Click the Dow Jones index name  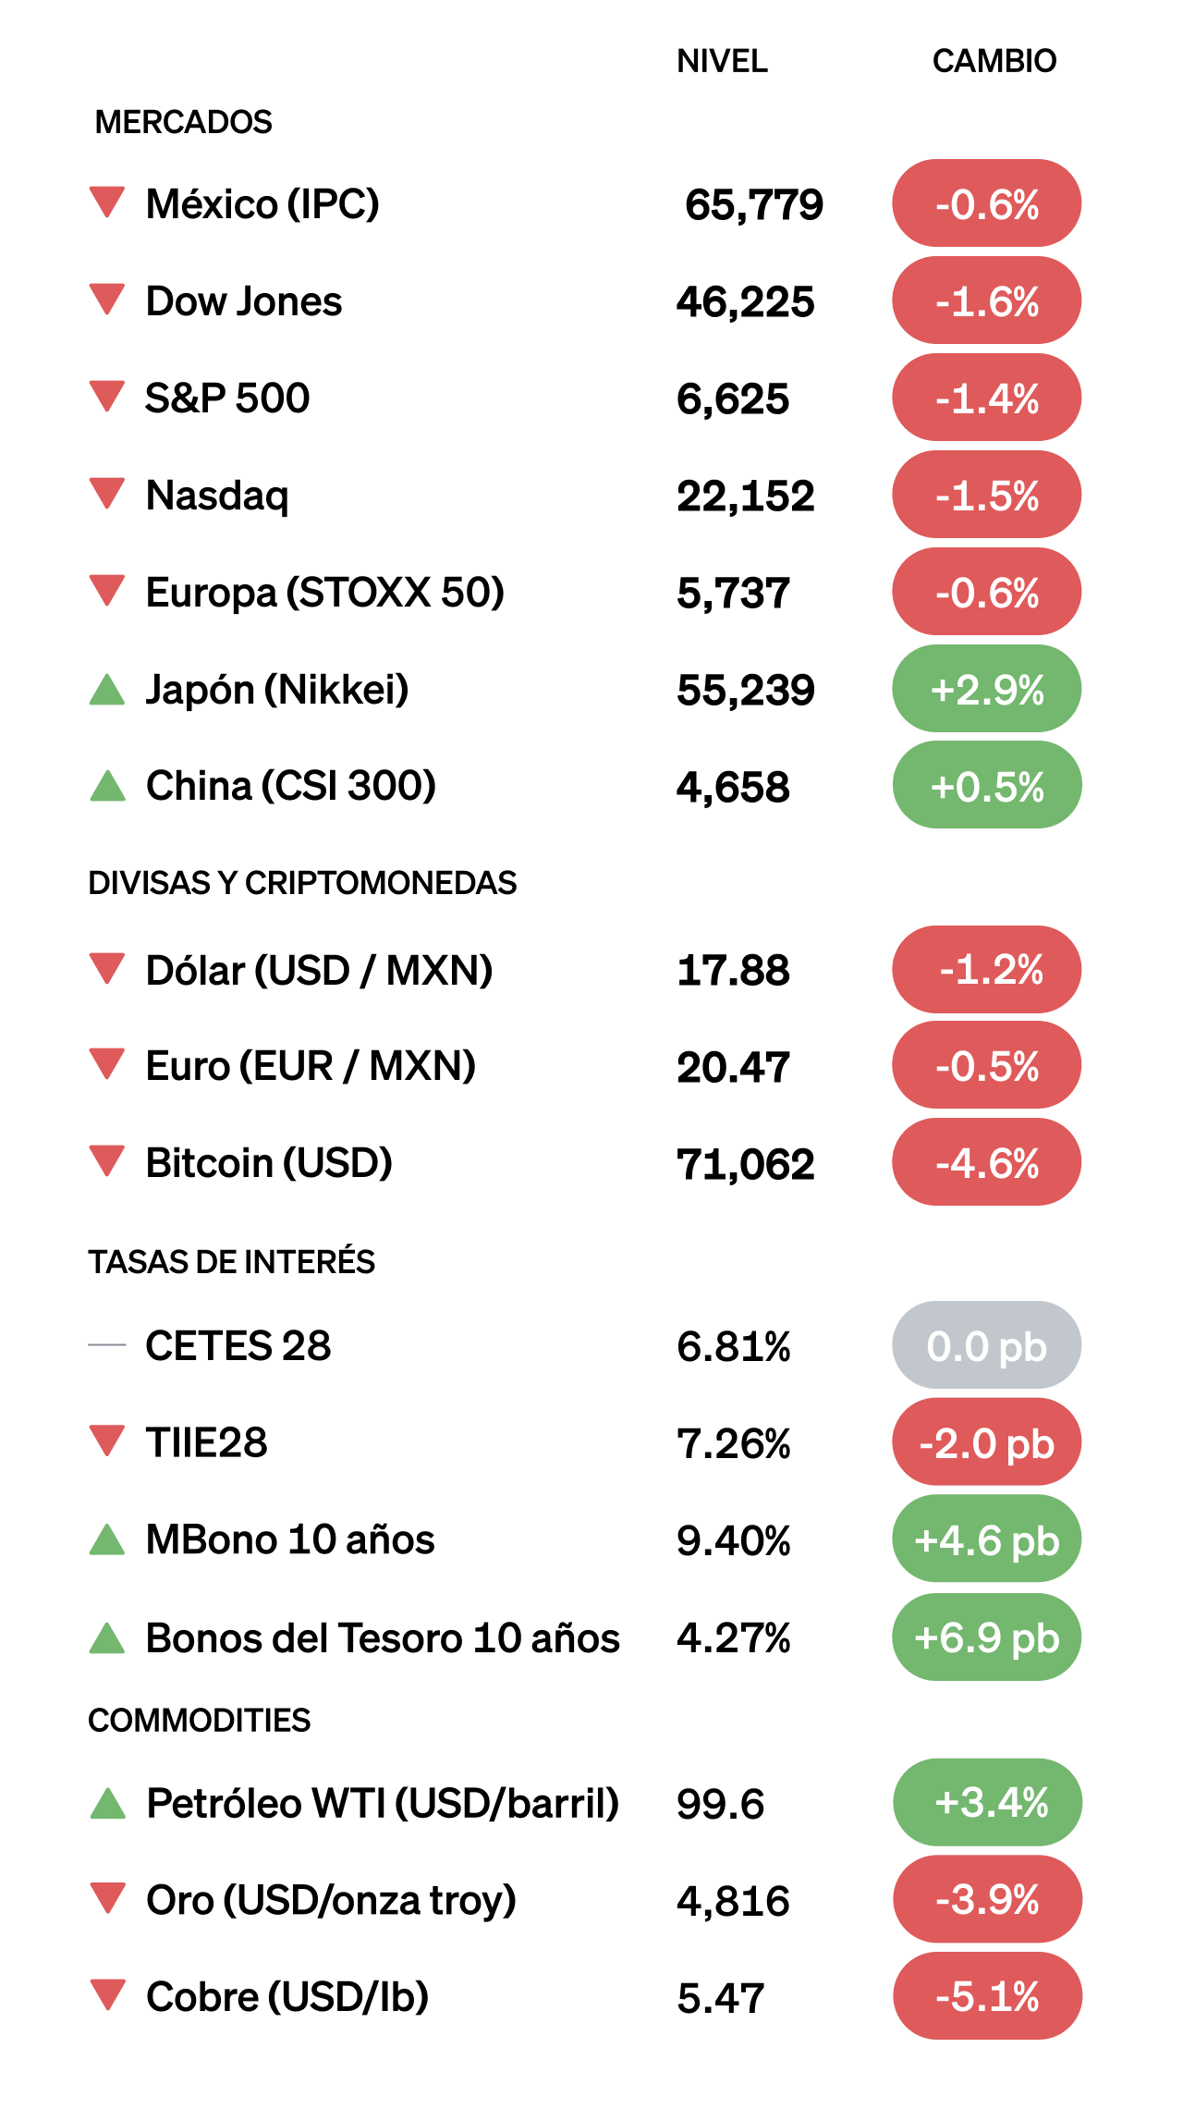[x=244, y=301]
